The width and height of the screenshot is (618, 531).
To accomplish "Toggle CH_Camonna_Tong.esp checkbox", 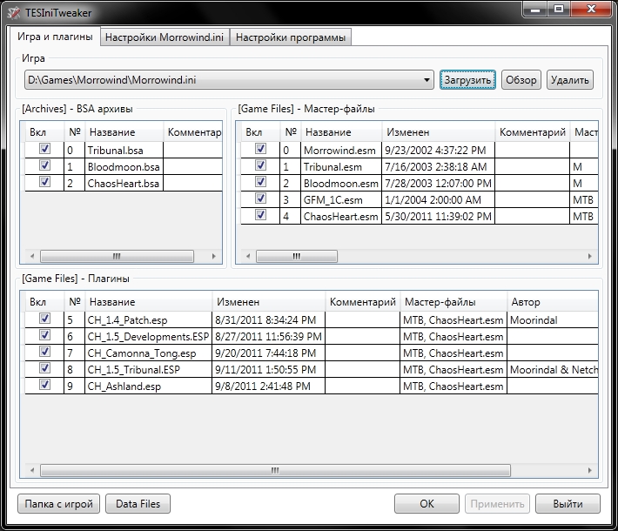I will click(x=45, y=352).
